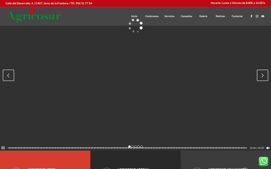Open the Inicio menu item
The height and width of the screenshot is (169, 271).
tap(134, 16)
